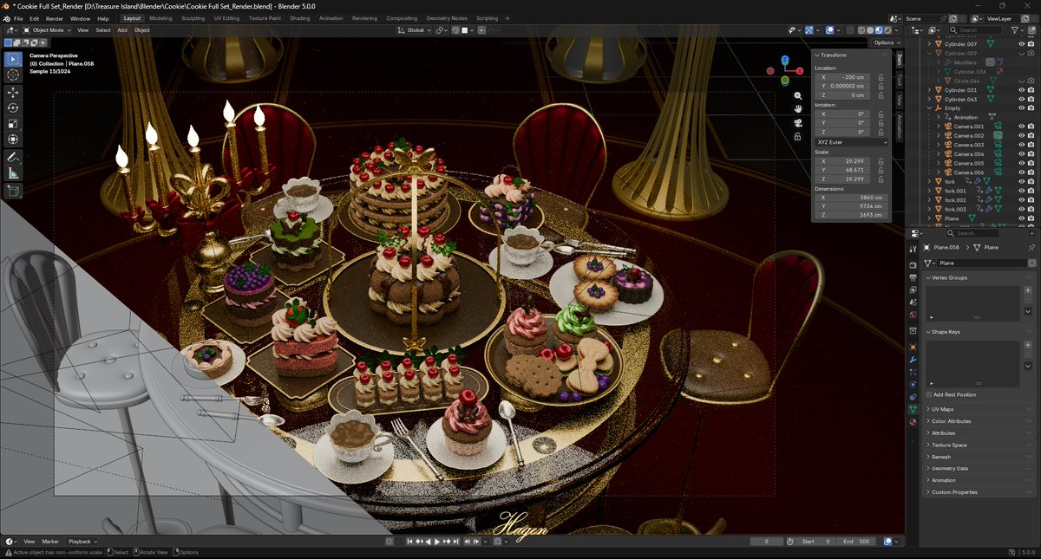This screenshot has width=1041, height=559.
Task: Switch to solid viewport shading
Action: (870, 30)
